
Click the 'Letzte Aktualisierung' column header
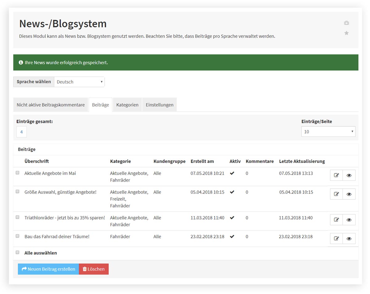pyautogui.click(x=302, y=161)
